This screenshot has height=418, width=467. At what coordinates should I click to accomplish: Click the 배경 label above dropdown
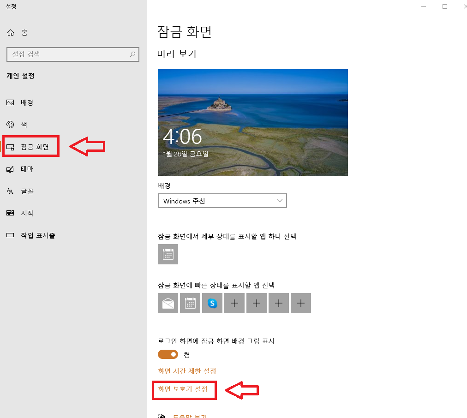(164, 186)
